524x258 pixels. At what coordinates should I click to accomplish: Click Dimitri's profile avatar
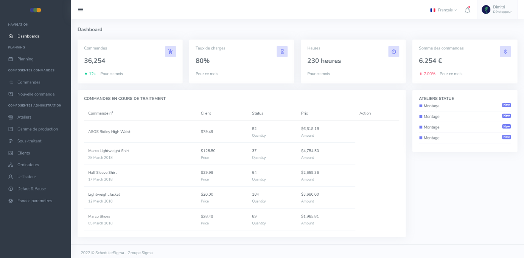coord(486,9)
